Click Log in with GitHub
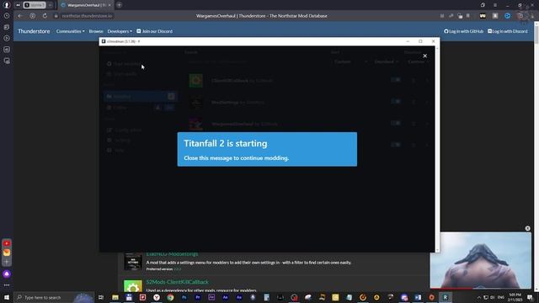 point(463,31)
